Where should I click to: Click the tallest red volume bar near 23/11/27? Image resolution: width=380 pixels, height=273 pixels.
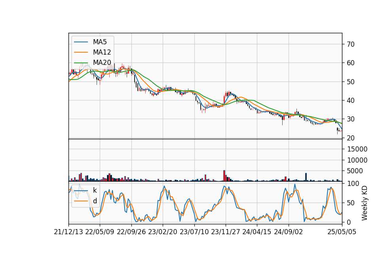pos(224,176)
